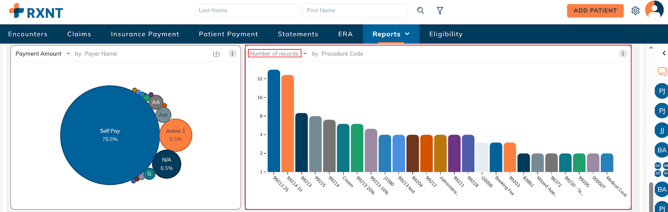Open the settings gear icon

[x=635, y=10]
